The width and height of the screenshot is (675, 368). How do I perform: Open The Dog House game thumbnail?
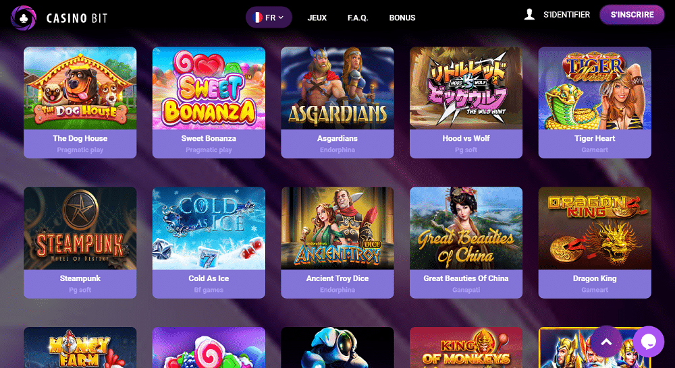click(x=80, y=88)
